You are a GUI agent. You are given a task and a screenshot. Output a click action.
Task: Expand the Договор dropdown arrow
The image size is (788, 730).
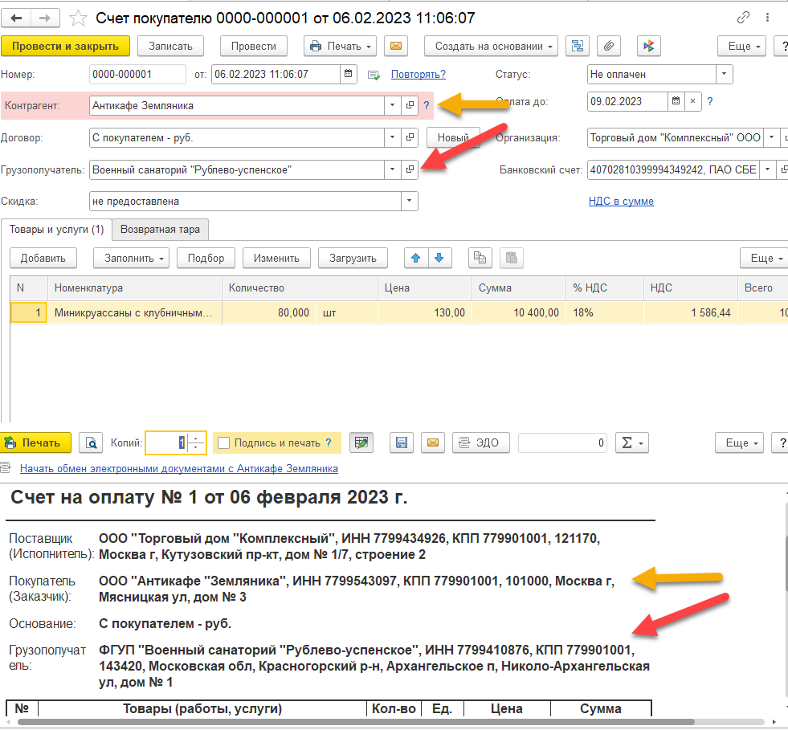coord(393,137)
